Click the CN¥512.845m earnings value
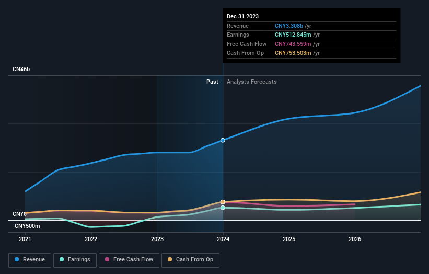 (293, 35)
